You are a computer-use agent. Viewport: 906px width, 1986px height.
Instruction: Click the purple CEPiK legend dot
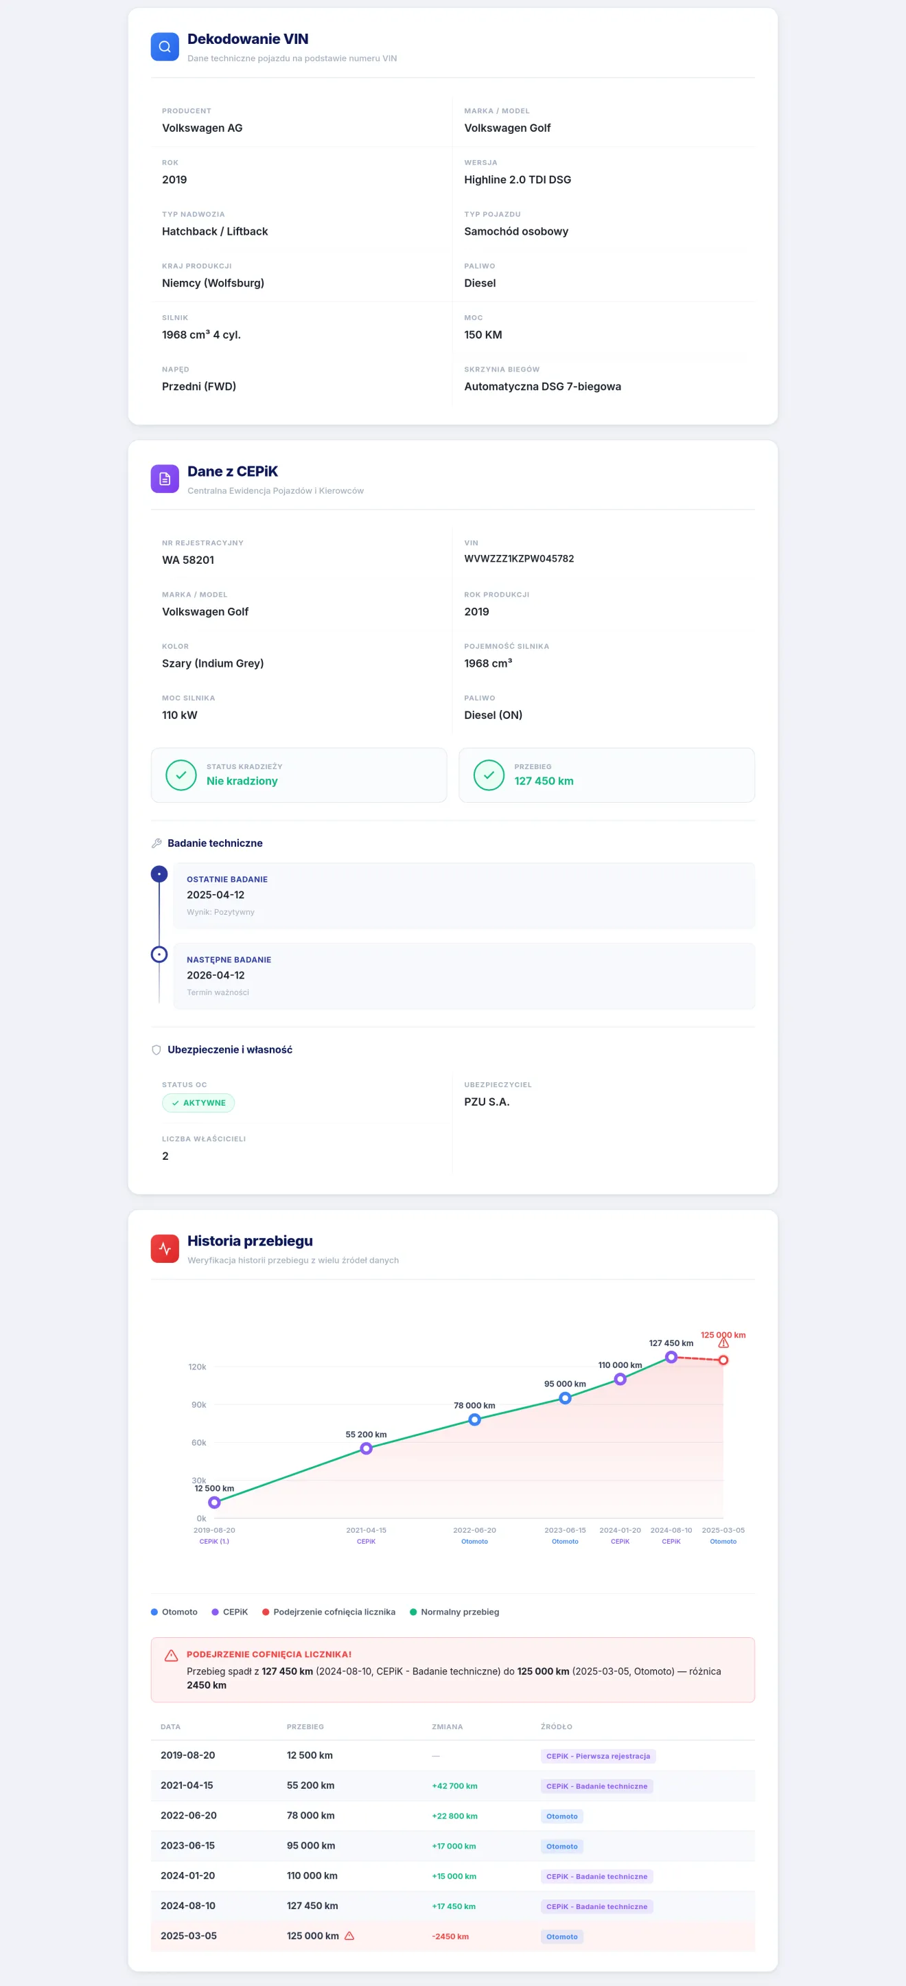[x=215, y=1611]
